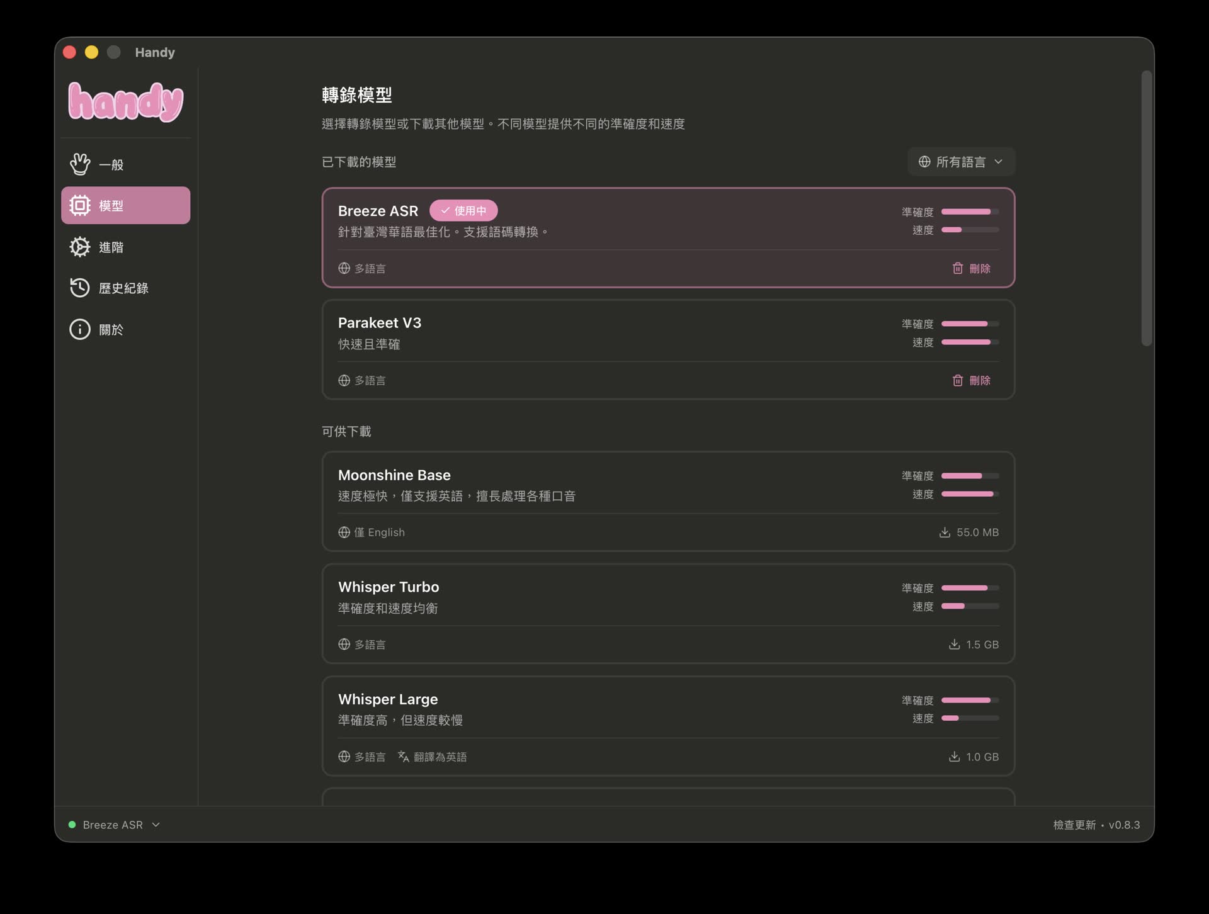1209x914 pixels.
Task: Click Breeze ASR 準確度 bar
Action: point(970,212)
